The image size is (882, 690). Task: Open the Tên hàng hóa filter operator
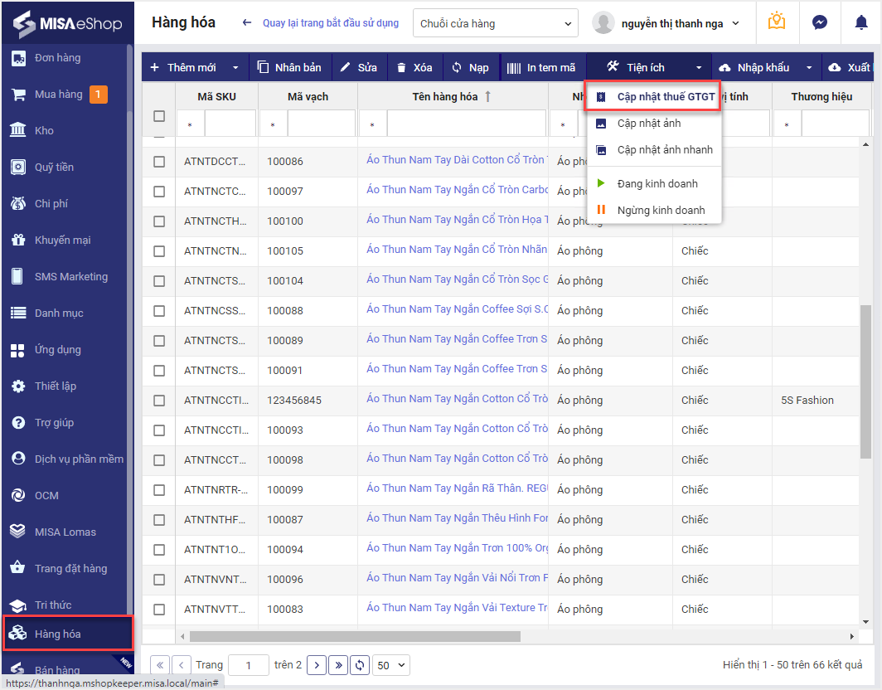pyautogui.click(x=372, y=124)
